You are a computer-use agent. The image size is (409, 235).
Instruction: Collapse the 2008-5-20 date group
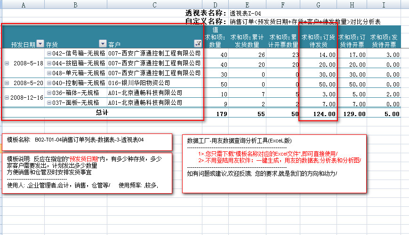tap(7, 83)
